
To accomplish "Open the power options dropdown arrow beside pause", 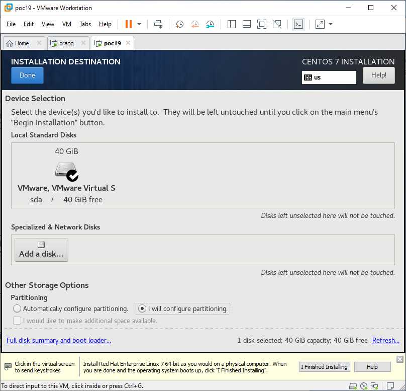I will point(139,24).
